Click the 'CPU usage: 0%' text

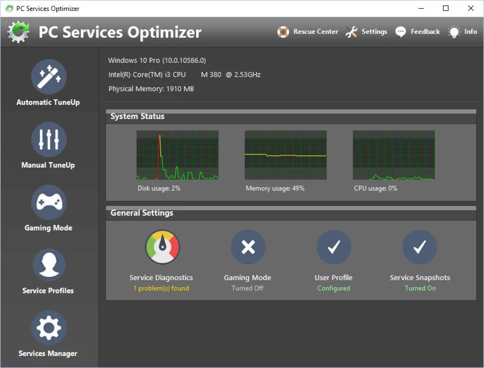tap(376, 188)
